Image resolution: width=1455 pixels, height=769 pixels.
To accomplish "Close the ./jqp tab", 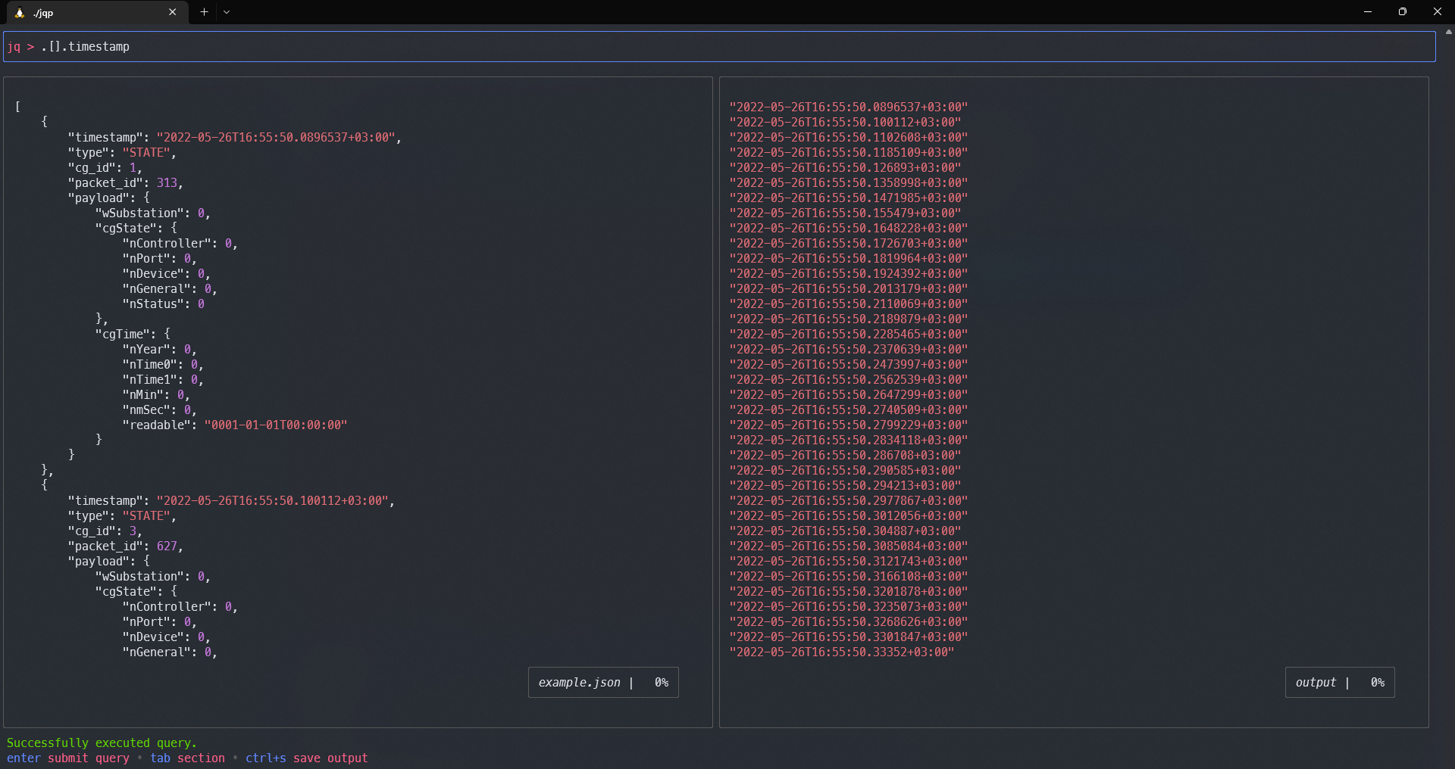I will coord(173,12).
